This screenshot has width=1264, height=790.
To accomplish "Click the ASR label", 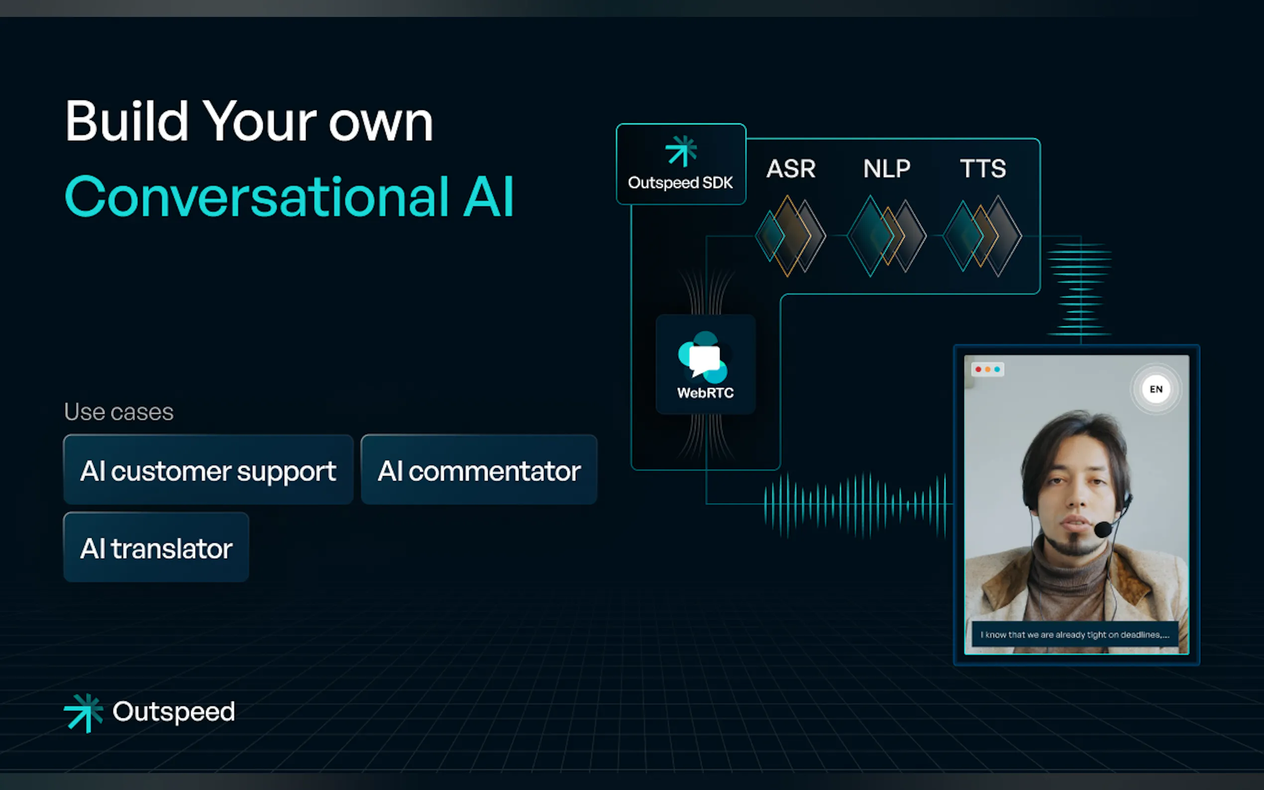I will [790, 169].
